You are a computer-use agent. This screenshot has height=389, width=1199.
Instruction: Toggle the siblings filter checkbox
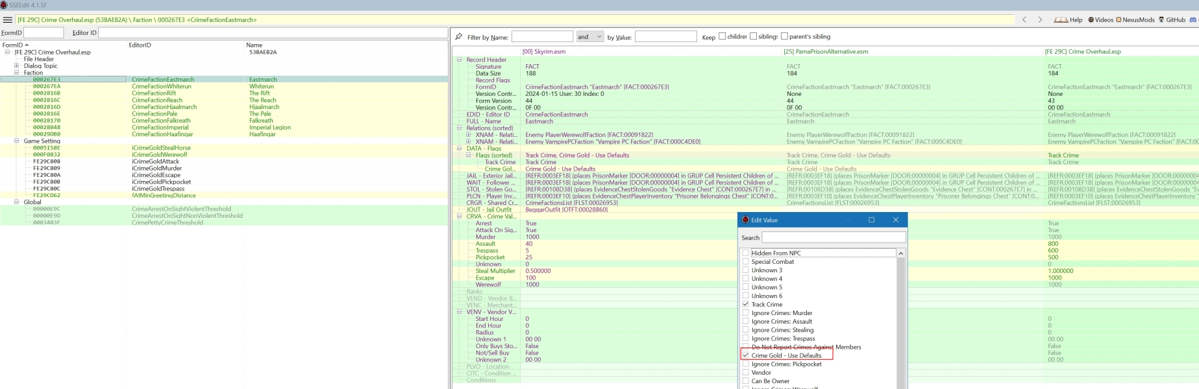coord(753,36)
